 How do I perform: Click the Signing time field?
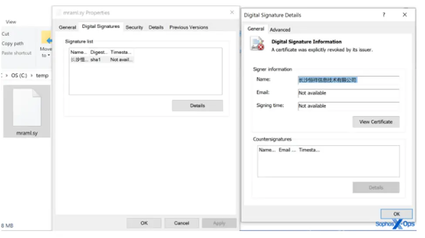tap(348, 106)
